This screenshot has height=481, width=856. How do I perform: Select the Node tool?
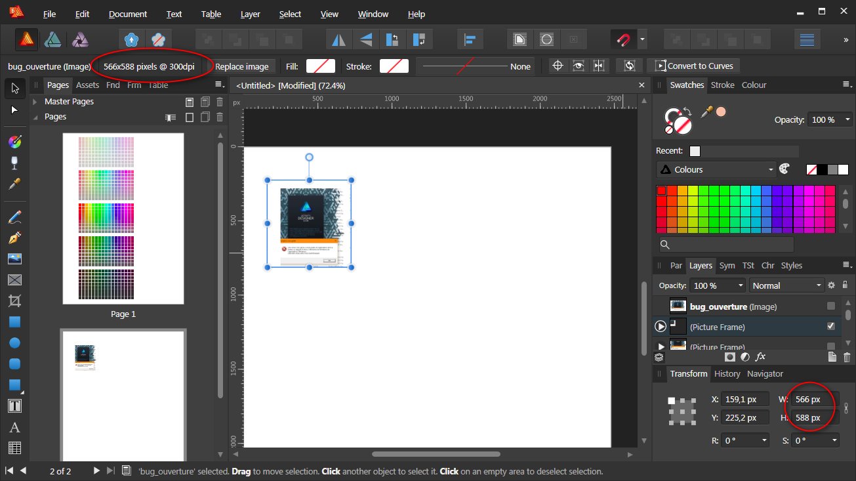pyautogui.click(x=14, y=110)
